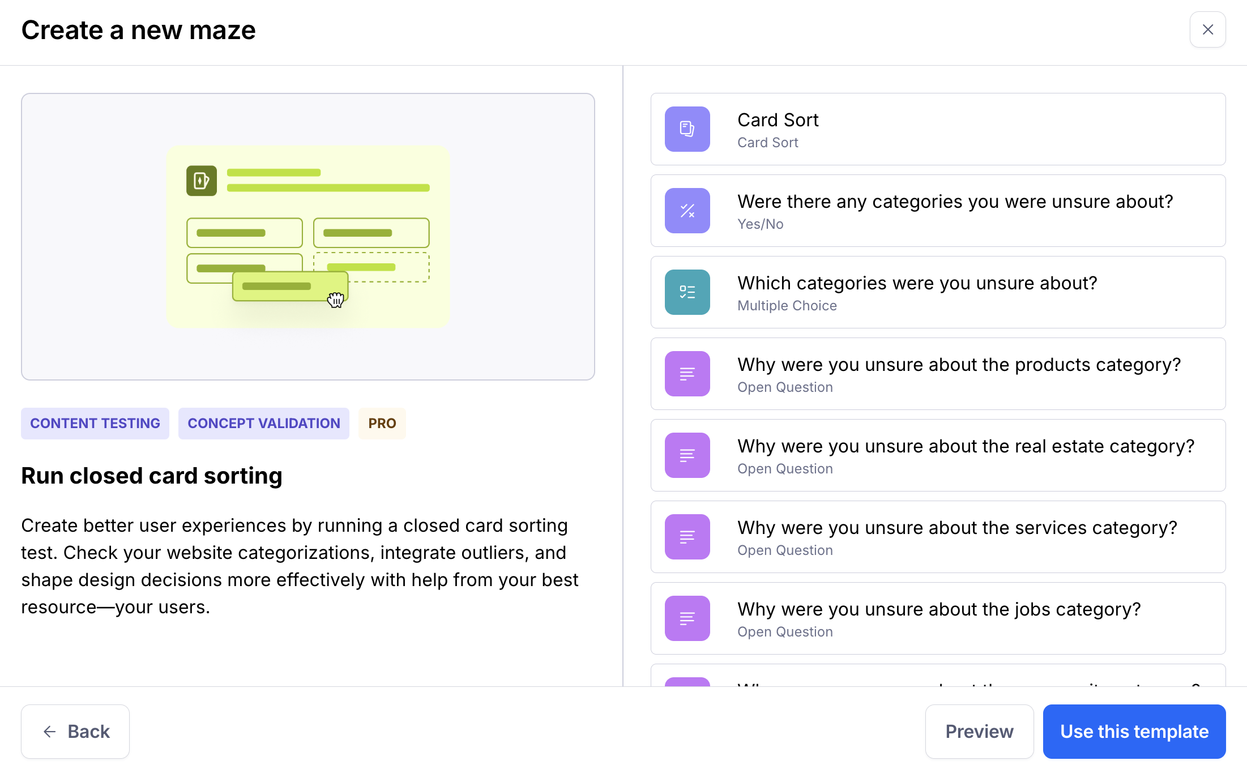
Task: Click the 'Run closed card sorting' heading
Action: [x=152, y=476]
